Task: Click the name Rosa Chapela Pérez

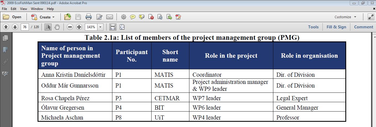Action: coord(65,98)
